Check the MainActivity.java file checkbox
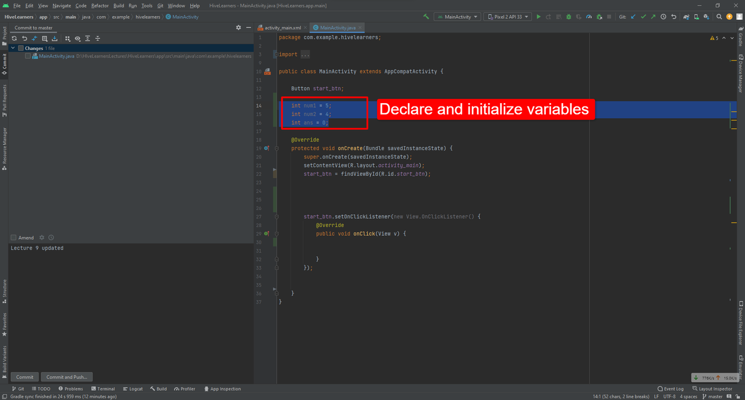This screenshot has width=745, height=400. (x=28, y=56)
